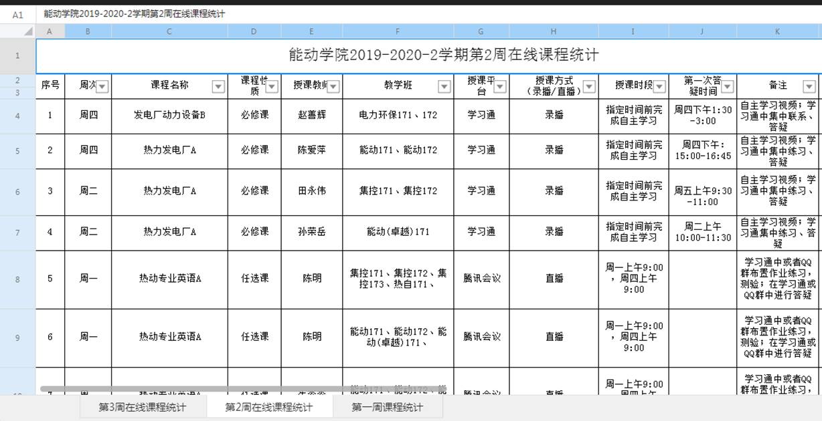The width and height of the screenshot is (822, 421).
Task: Open the 课程名称 column filter dropdown
Action: point(218,86)
